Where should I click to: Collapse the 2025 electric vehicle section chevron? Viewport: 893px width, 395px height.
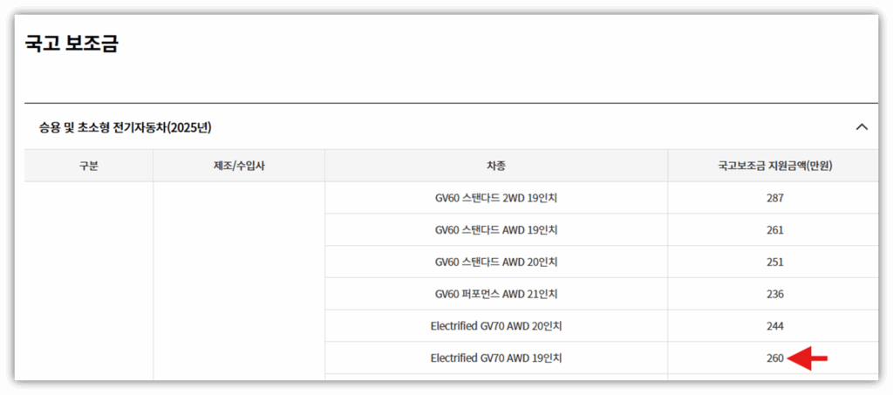point(862,127)
